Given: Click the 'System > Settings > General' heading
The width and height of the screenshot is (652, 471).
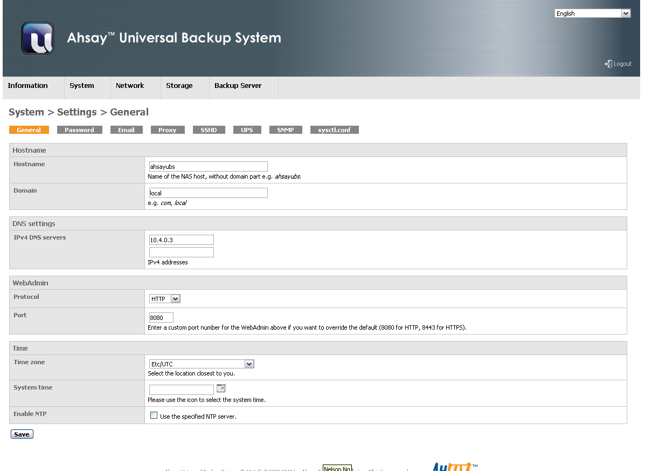Looking at the screenshot, I should [79, 112].
